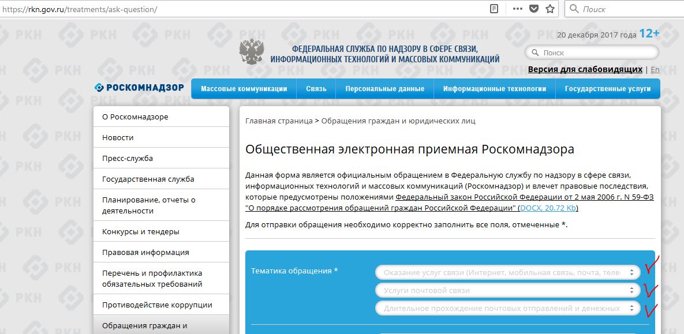Open the Связь menu
The height and width of the screenshot is (334, 684).
click(316, 88)
